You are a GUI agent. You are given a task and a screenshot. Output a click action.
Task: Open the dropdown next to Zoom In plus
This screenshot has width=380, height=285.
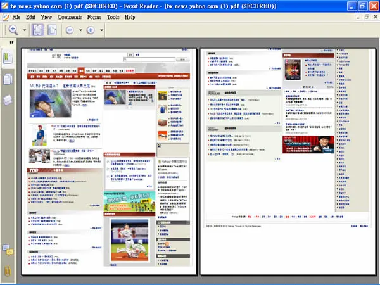101,30
